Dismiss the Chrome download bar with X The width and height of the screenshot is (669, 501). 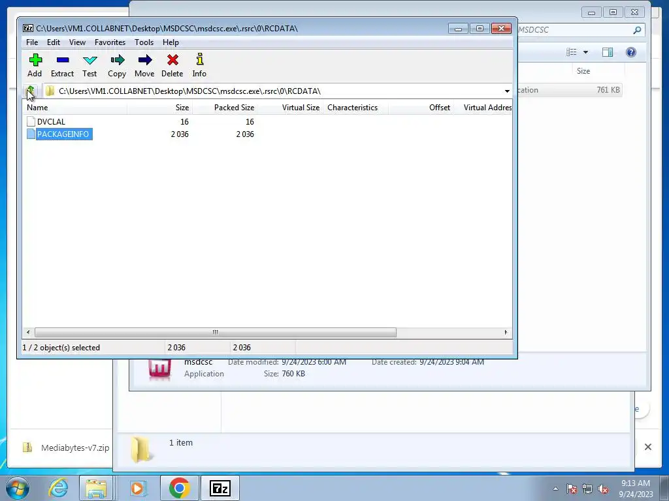pyautogui.click(x=647, y=446)
